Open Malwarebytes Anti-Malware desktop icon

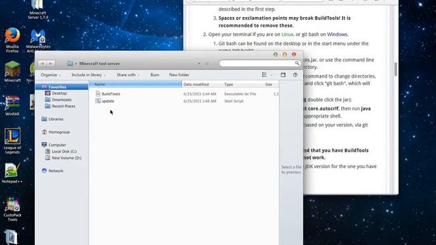(38, 41)
